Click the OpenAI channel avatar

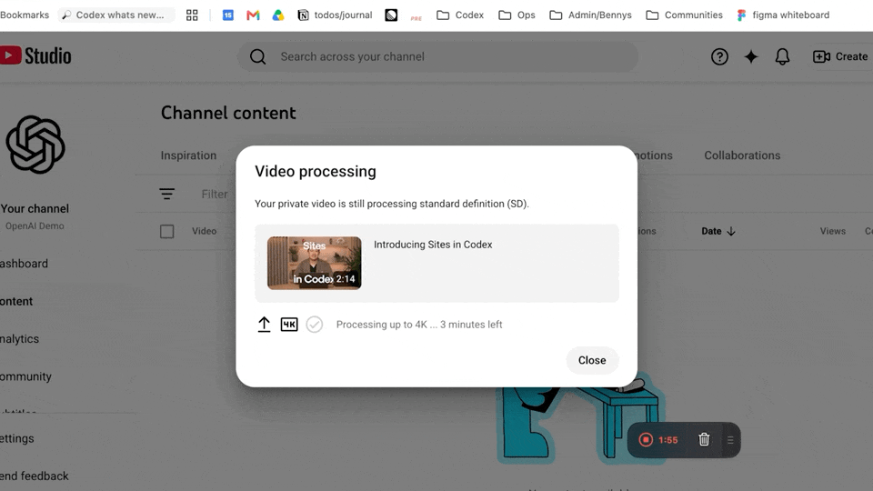[x=35, y=145]
